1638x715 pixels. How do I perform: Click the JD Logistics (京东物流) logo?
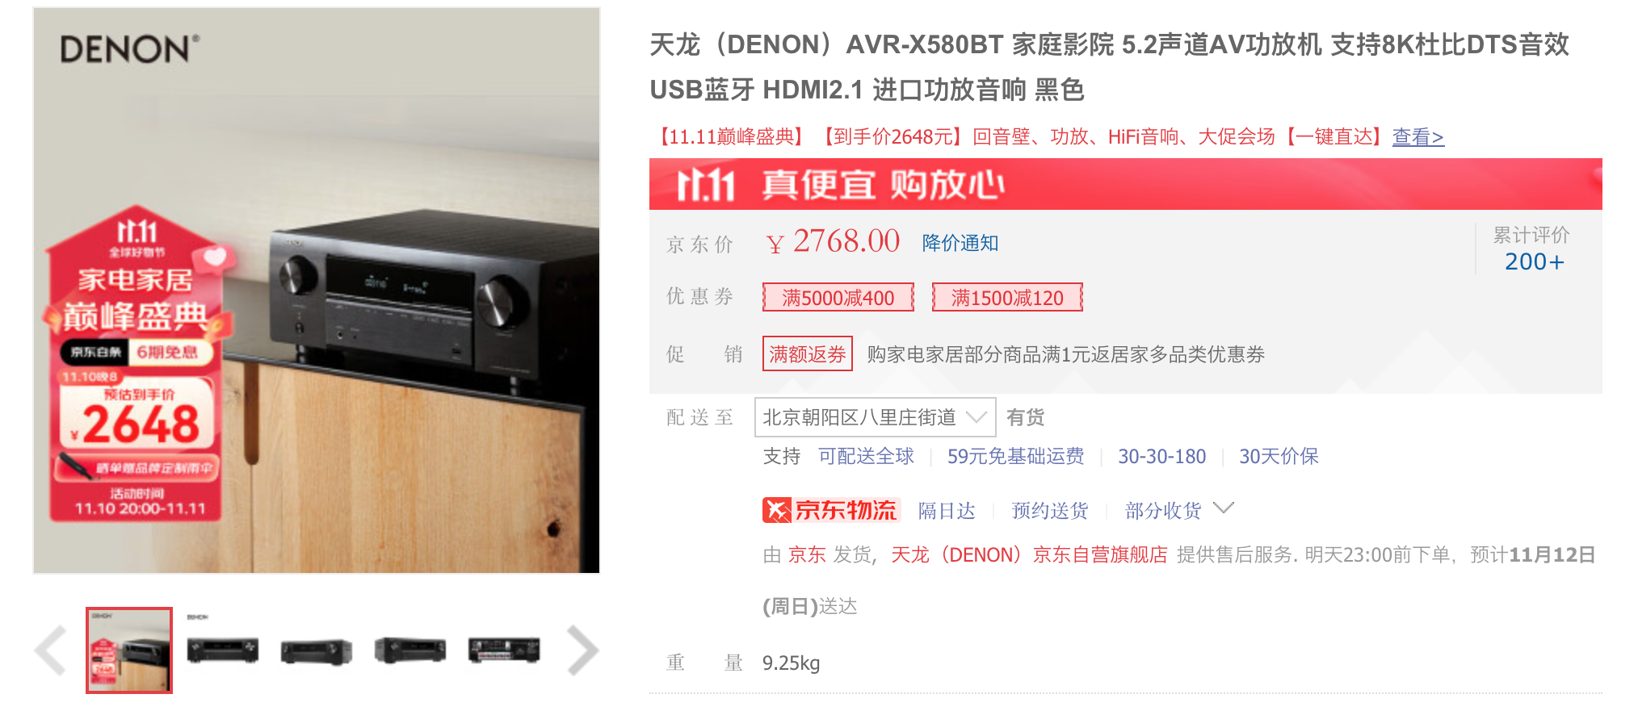tap(830, 510)
